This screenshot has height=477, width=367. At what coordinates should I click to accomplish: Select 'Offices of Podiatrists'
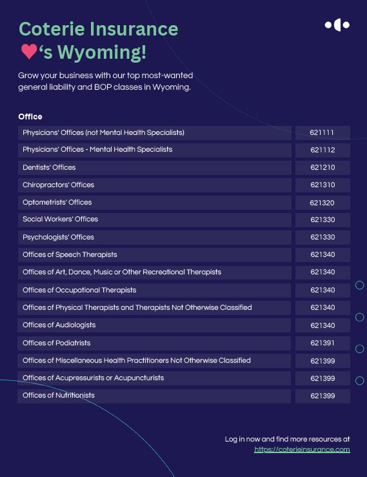click(x=154, y=343)
